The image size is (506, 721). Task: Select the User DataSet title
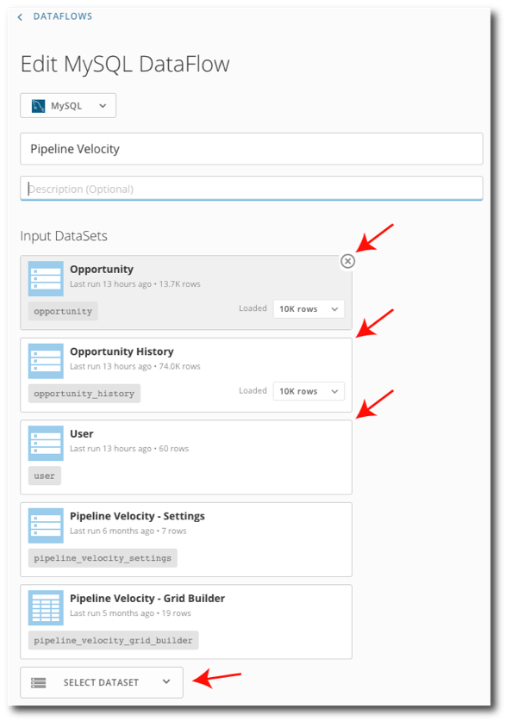pyautogui.click(x=82, y=433)
